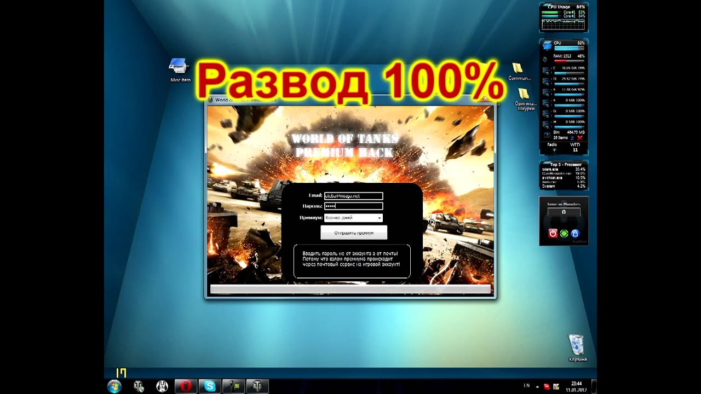Click the CPU chip icon in drives gadget
701x394 pixels.
547,47
